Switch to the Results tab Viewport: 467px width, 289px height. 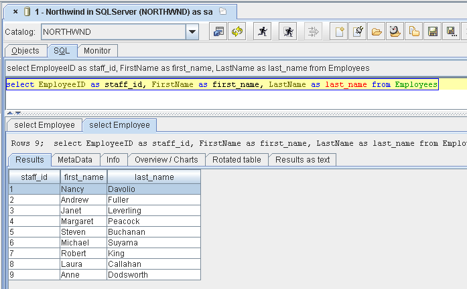click(29, 160)
